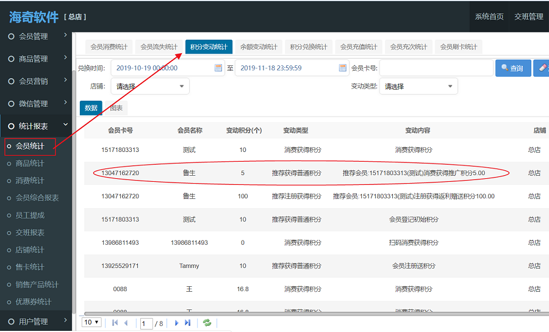This screenshot has width=549, height=332.
Task: Go to the next results page
Action: point(177,322)
